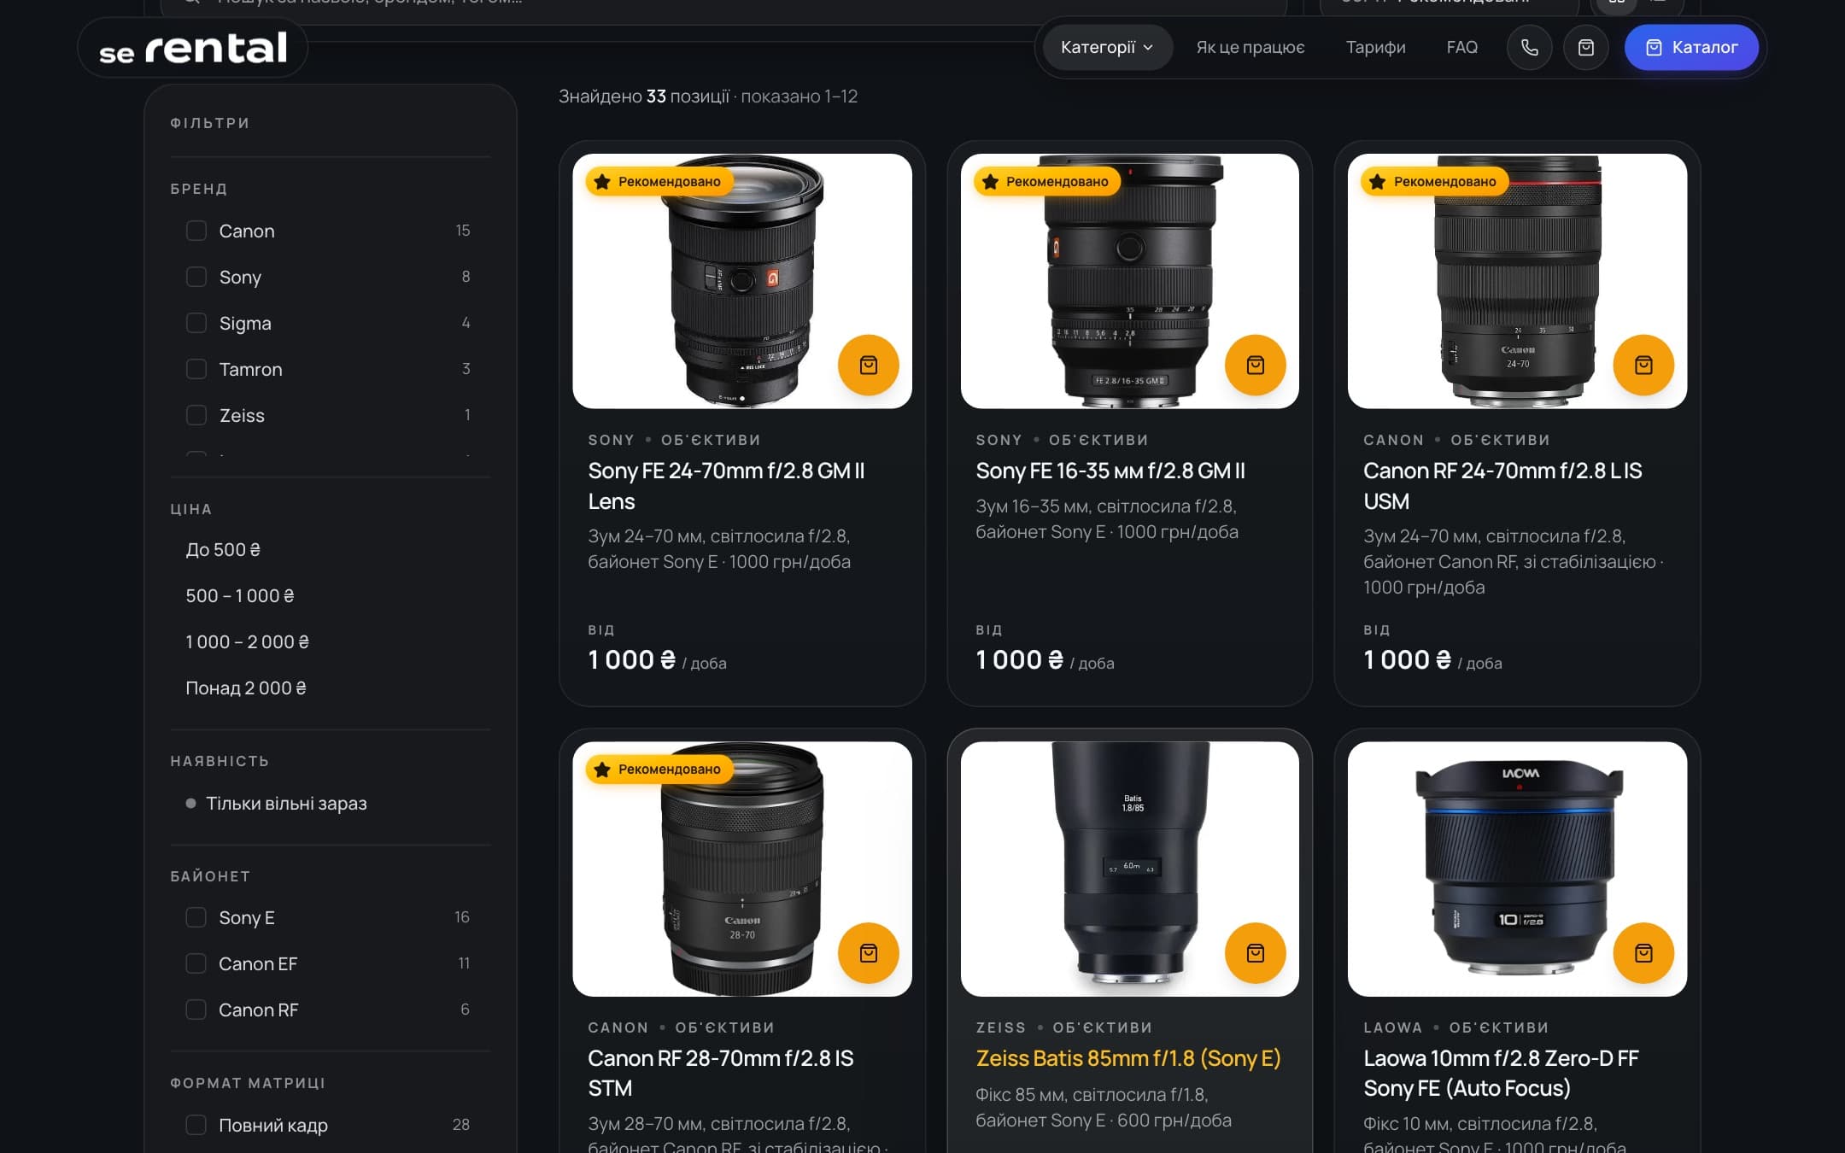Select the 500 – 1 000 ₴ price range
This screenshot has height=1153, width=1845.
[240, 595]
